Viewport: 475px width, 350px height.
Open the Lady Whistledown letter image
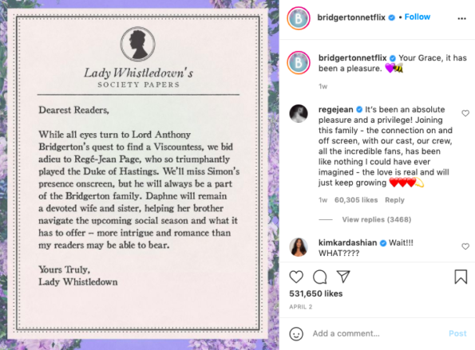pos(138,174)
